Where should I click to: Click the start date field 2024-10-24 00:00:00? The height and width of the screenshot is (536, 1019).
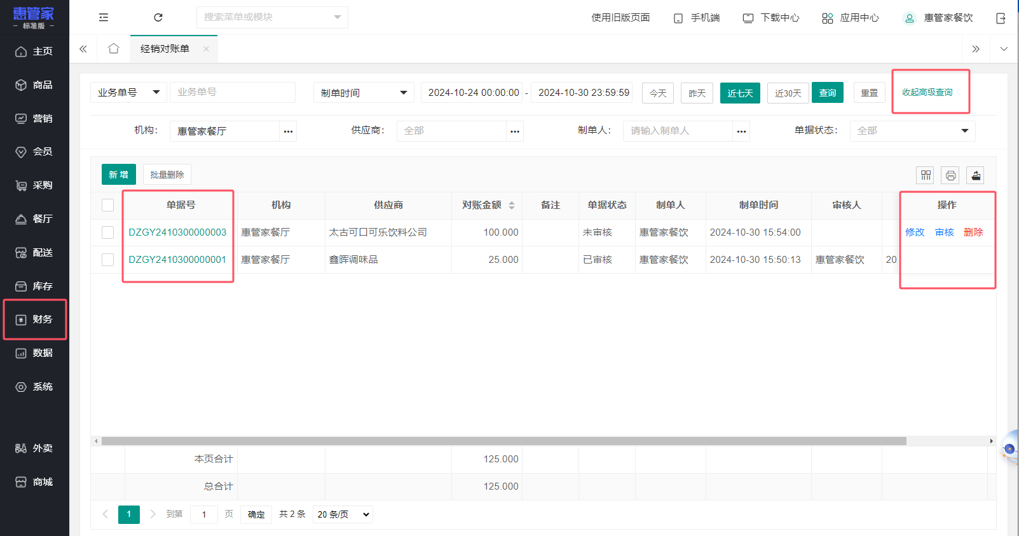(472, 93)
